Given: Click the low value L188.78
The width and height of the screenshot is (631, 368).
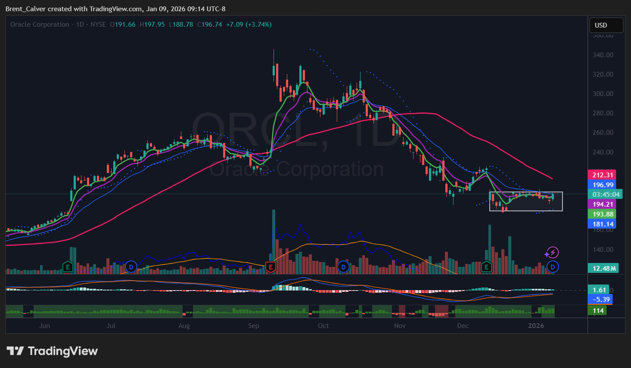Looking at the screenshot, I should click(181, 25).
